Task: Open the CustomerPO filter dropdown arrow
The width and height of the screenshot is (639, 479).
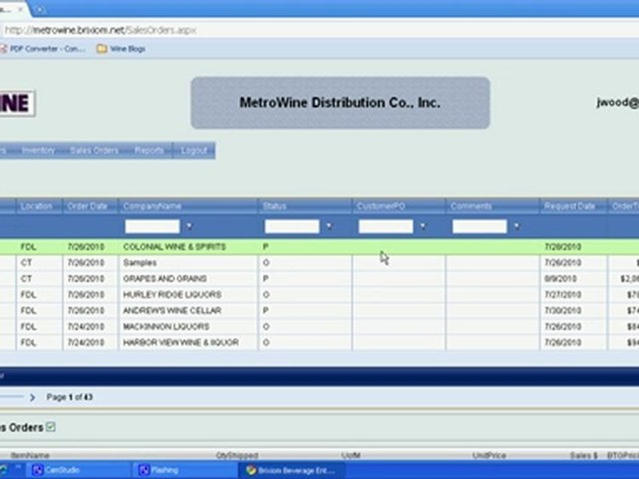Action: (423, 226)
